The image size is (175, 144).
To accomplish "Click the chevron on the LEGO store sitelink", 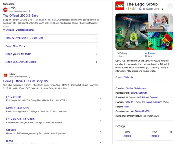I will coord(100,98).
